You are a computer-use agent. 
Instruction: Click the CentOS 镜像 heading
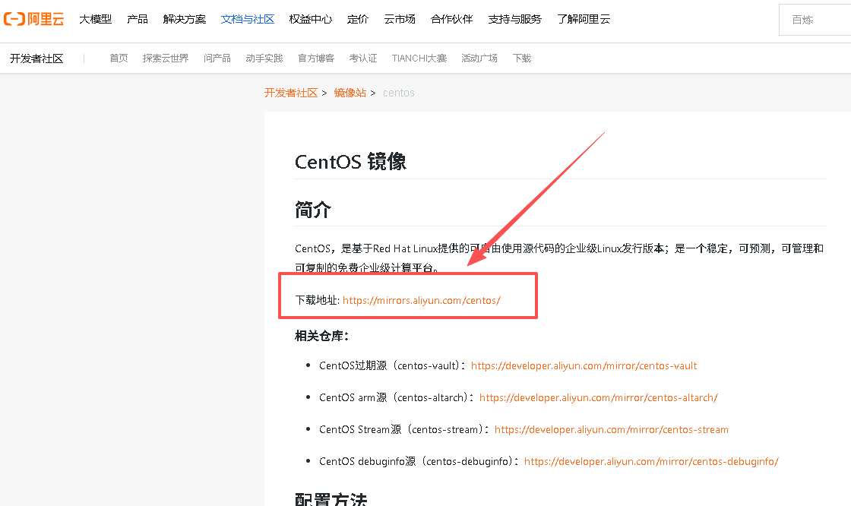click(x=350, y=162)
